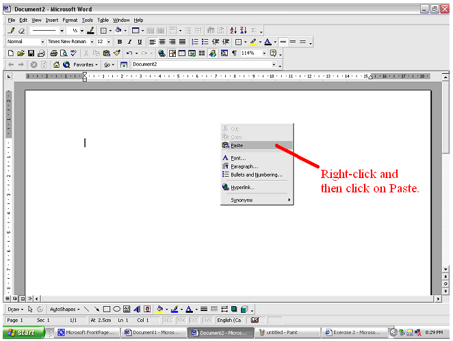
Task: Expand the web address Document2 dropdown
Action: (274, 65)
